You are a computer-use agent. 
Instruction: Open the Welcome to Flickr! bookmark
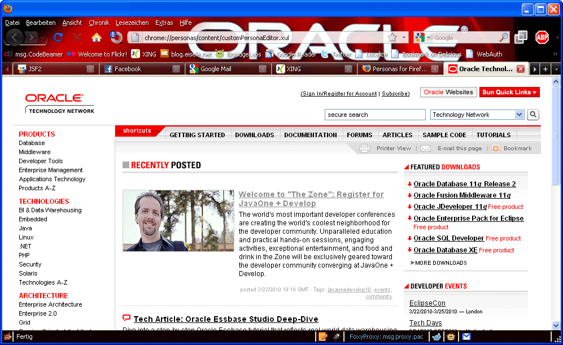(x=97, y=54)
